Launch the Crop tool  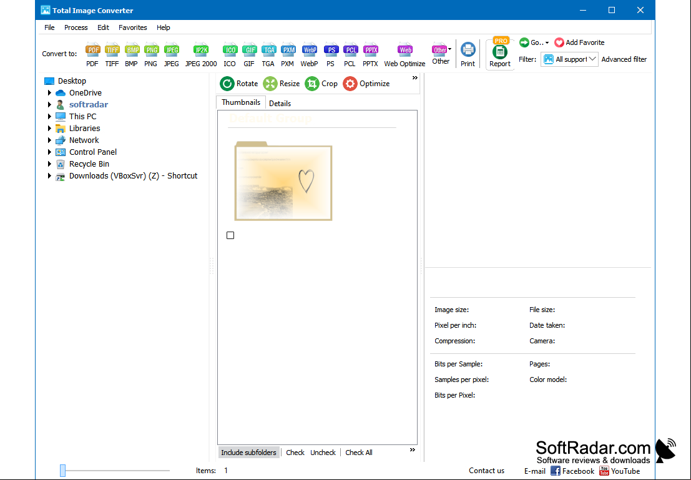321,84
